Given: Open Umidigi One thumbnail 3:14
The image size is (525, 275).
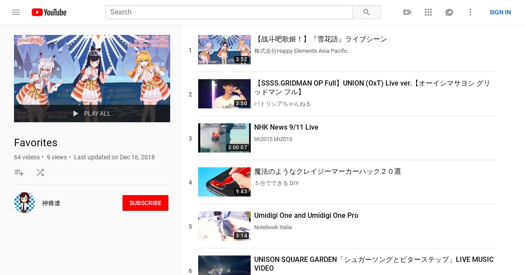Looking at the screenshot, I should pyautogui.click(x=224, y=226).
